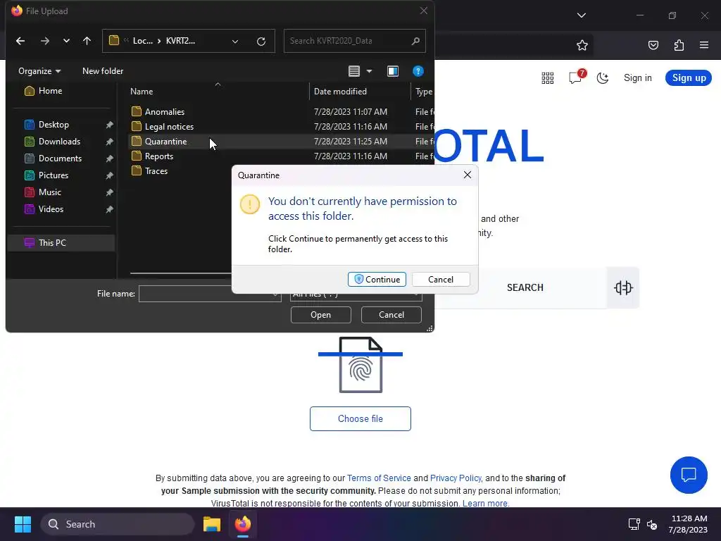Bookmark page with the star icon
This screenshot has height=541, width=721.
pyautogui.click(x=582, y=45)
